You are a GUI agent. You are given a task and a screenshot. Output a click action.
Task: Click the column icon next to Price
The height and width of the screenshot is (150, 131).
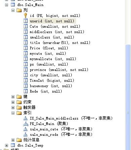(26, 48)
